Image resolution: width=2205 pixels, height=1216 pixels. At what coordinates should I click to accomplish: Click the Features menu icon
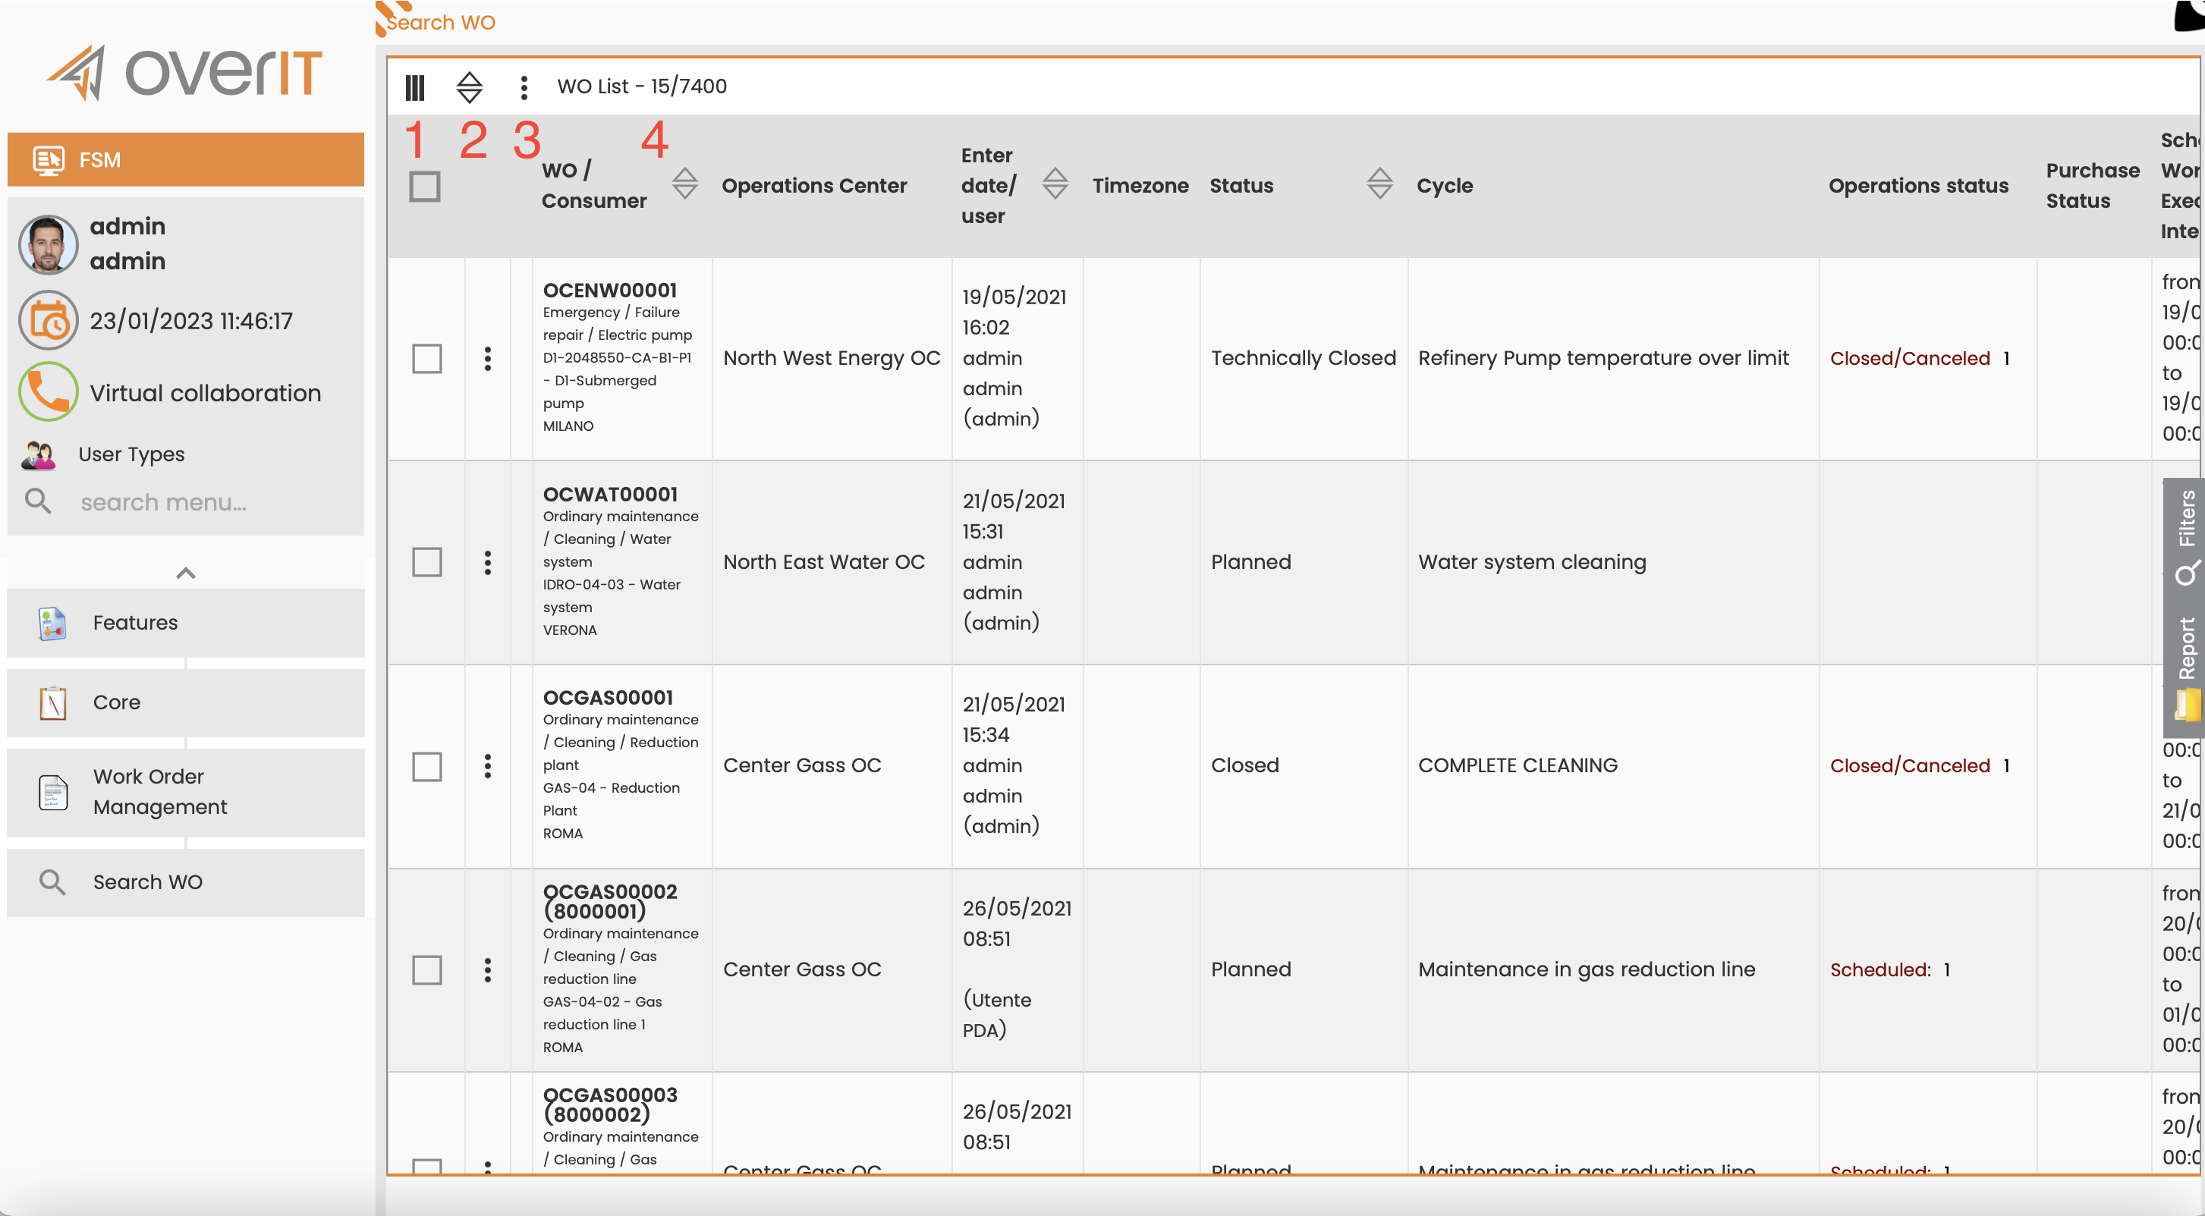[52, 624]
